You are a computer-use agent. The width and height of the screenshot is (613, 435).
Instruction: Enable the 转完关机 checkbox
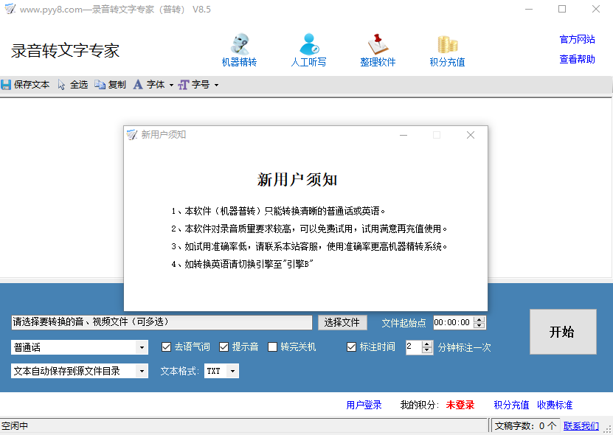(272, 347)
